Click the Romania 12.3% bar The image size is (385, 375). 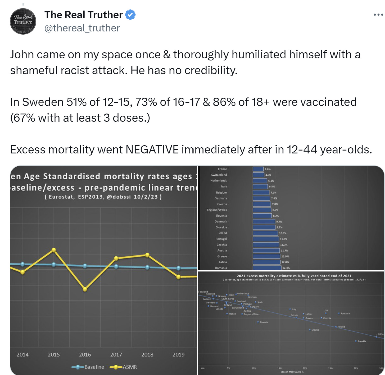tap(267, 268)
